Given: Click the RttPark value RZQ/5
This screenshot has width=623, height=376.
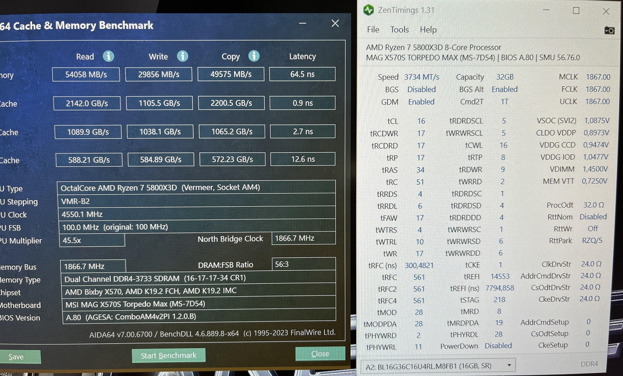Looking at the screenshot, I should 592,240.
